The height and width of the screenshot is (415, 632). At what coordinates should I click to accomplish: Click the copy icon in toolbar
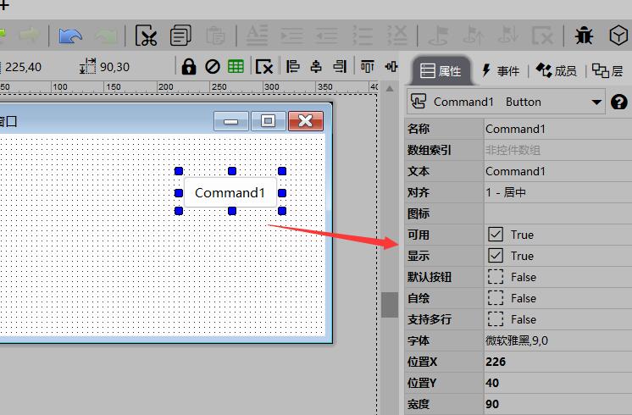point(180,36)
